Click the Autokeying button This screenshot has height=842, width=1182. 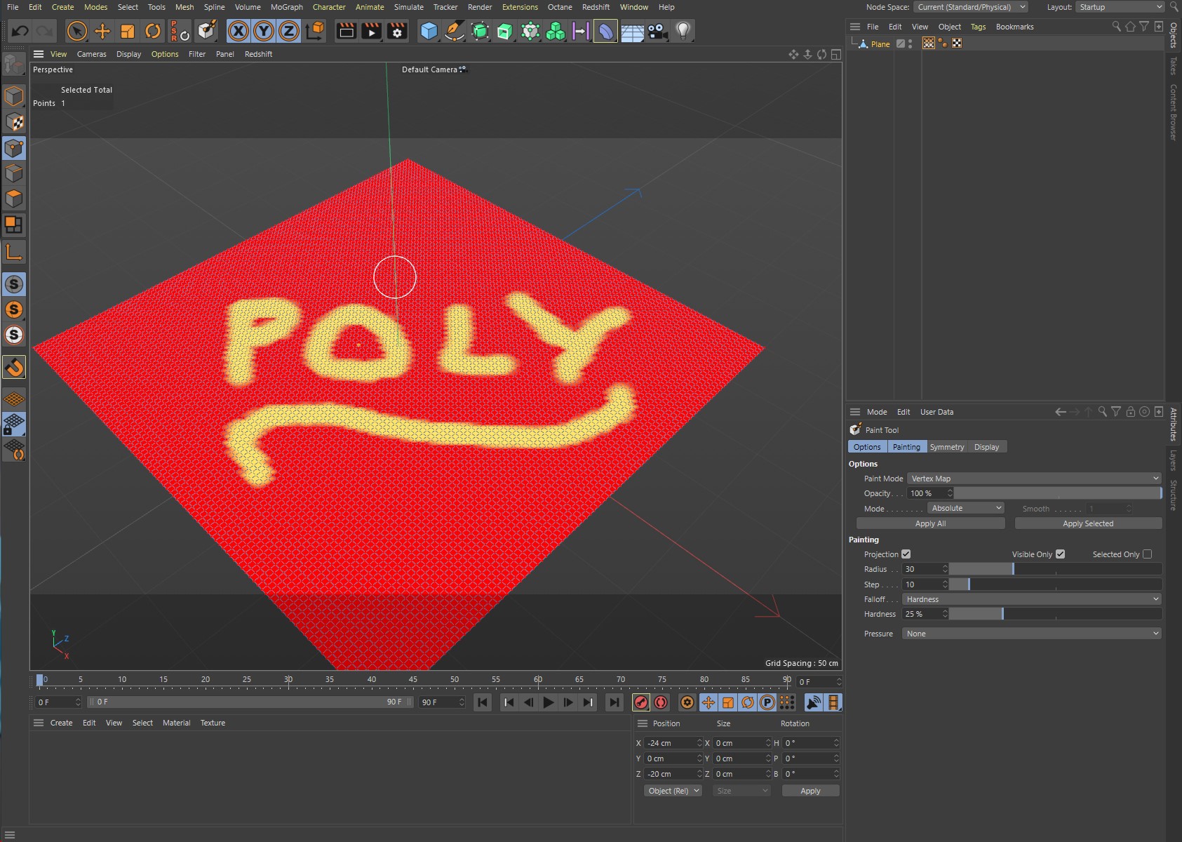coord(661,702)
